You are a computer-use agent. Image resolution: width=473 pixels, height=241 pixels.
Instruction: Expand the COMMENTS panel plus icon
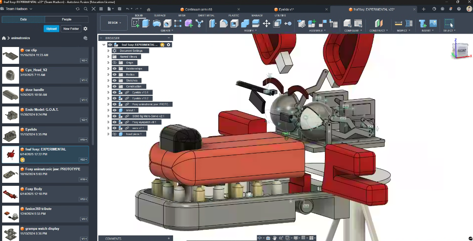point(169,238)
